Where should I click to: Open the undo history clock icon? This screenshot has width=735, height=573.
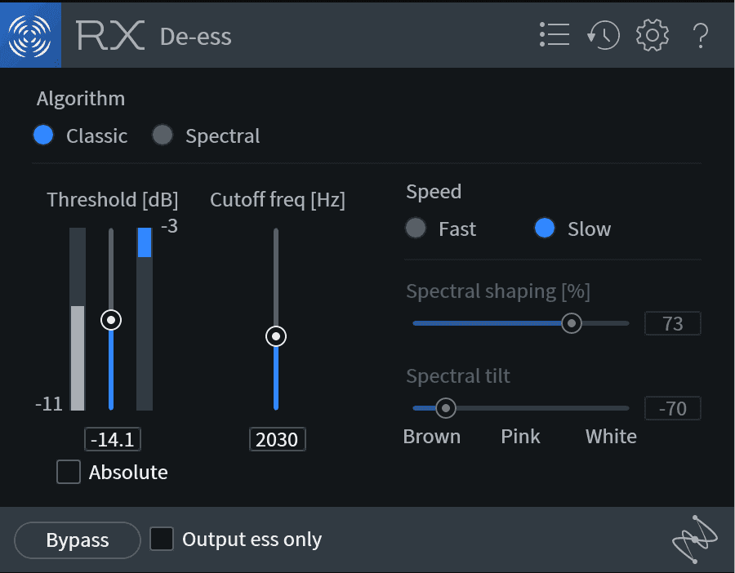point(604,35)
